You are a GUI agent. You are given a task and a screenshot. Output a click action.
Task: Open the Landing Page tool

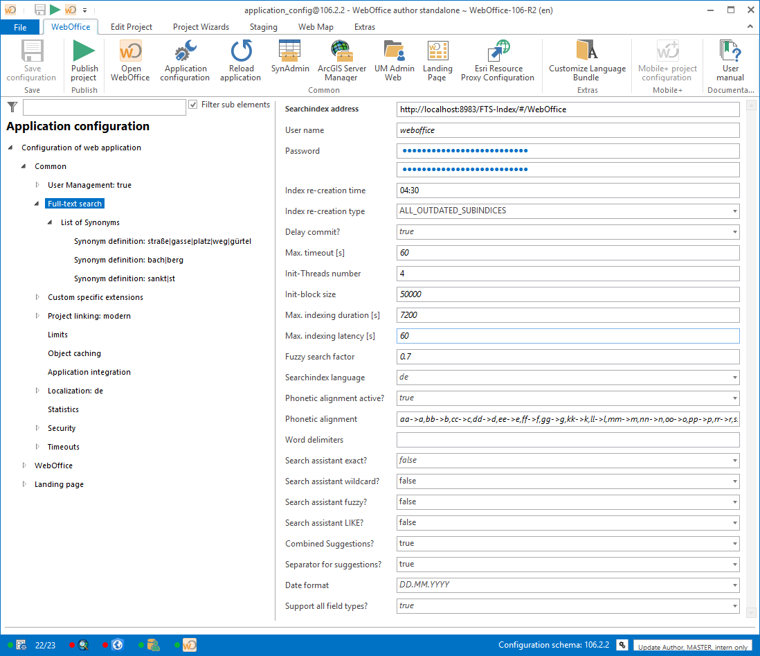click(x=437, y=60)
